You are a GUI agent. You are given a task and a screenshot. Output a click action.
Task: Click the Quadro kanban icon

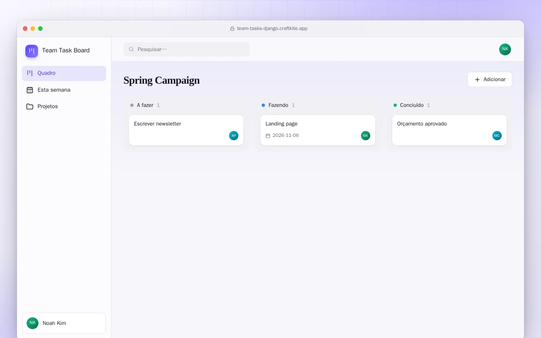point(30,73)
